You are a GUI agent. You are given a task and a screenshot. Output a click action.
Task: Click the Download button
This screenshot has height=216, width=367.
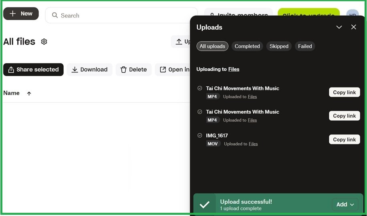tap(89, 70)
